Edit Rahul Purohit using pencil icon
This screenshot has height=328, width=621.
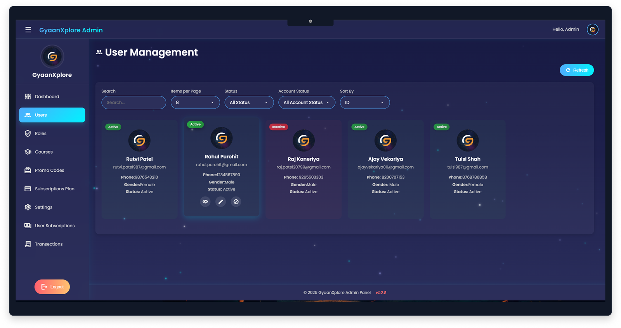[220, 202]
